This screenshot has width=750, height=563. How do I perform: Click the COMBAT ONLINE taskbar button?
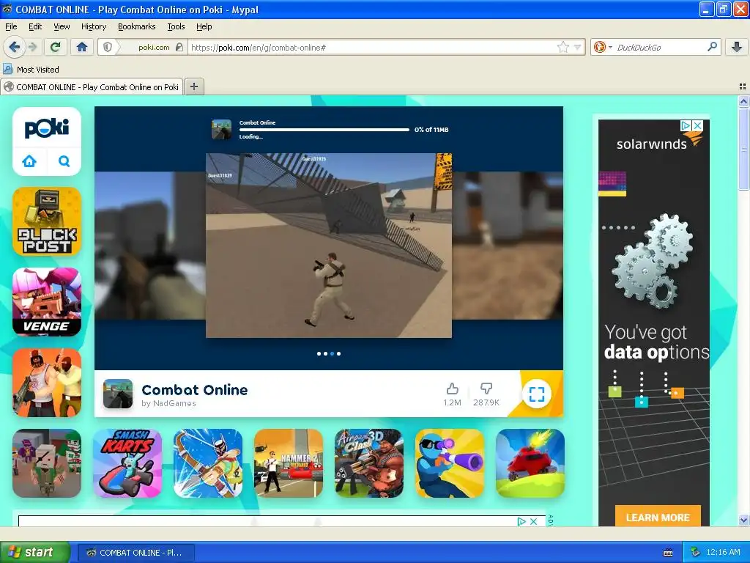pyautogui.click(x=135, y=553)
